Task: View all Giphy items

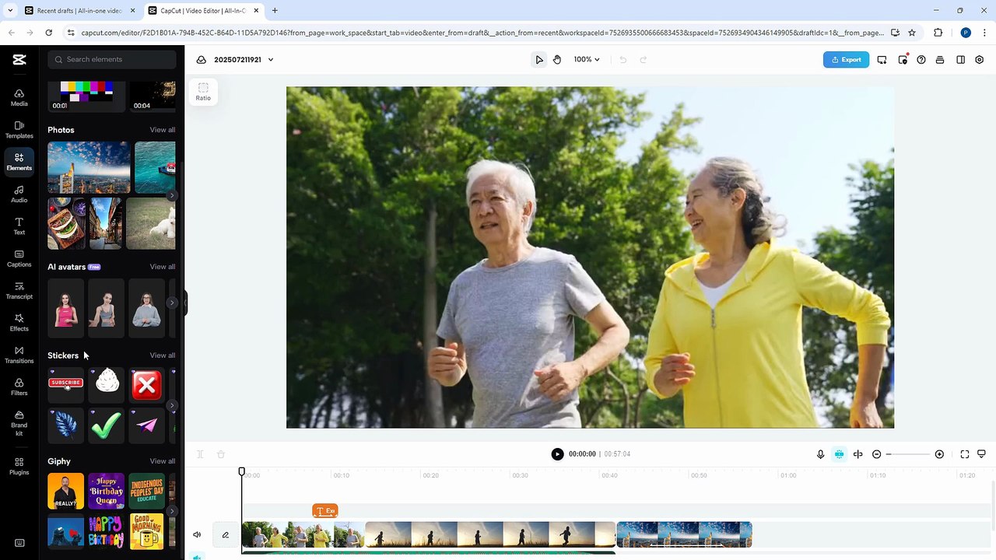Action: (163, 461)
